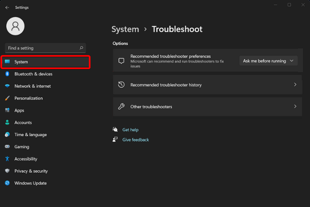Expand Other troubleshooters chevron arrow
The width and height of the screenshot is (310, 207).
tap(295, 107)
